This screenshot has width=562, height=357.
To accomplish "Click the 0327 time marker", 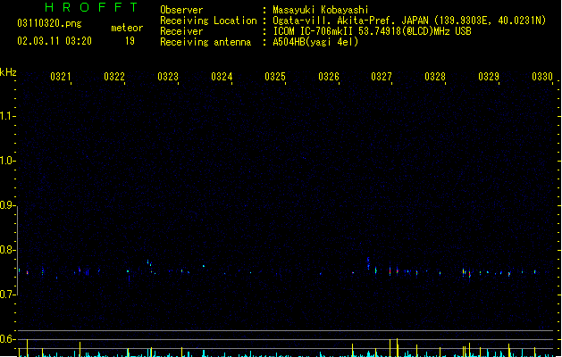I will coord(382,77).
